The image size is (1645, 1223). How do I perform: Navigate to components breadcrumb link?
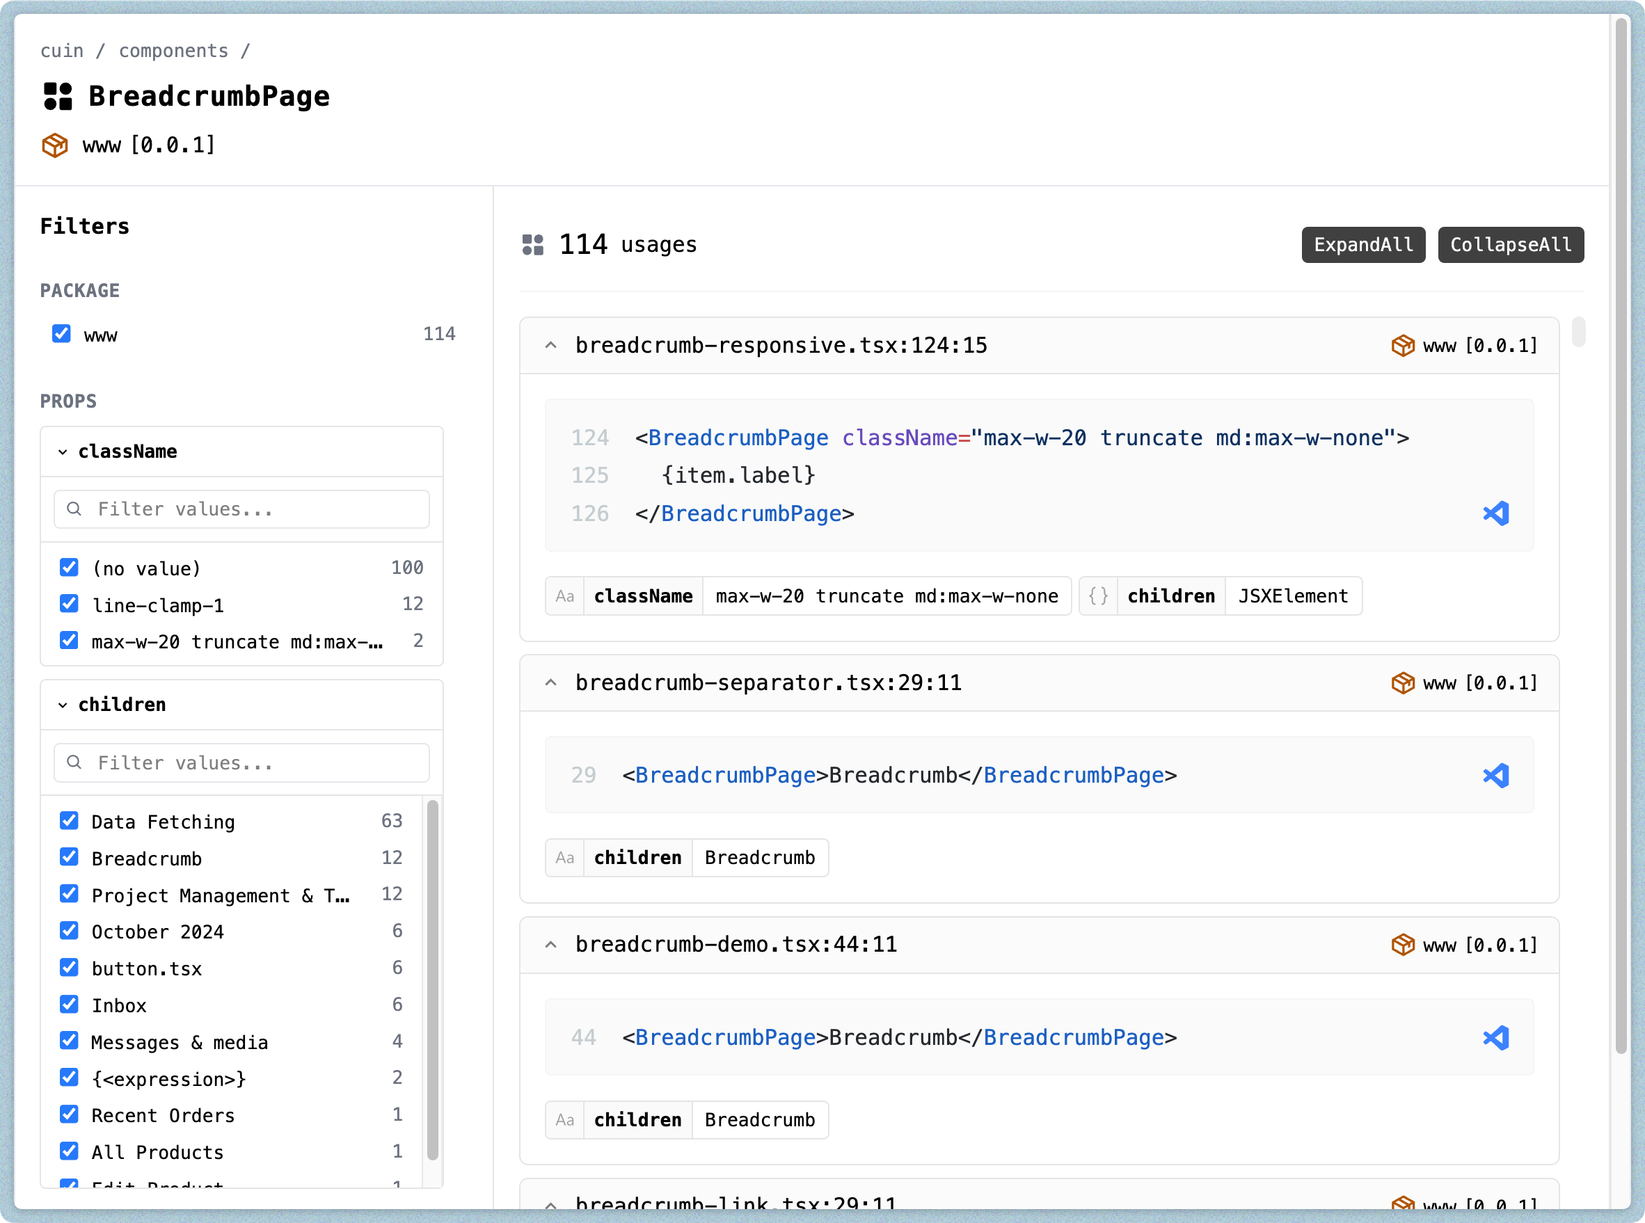pyautogui.click(x=173, y=50)
